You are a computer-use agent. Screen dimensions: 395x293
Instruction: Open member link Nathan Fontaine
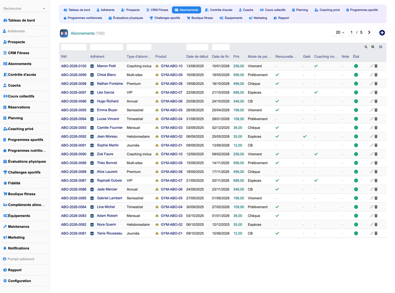[110, 84]
